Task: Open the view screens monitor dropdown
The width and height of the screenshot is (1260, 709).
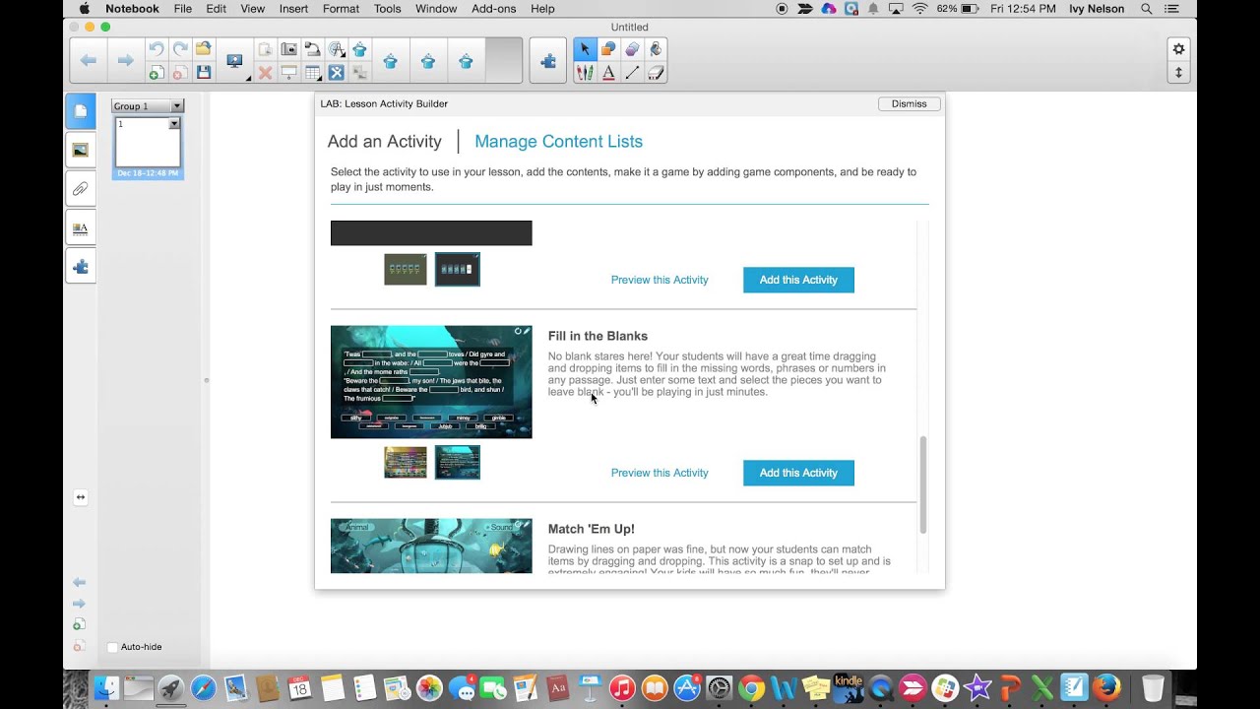Action: coord(235,61)
